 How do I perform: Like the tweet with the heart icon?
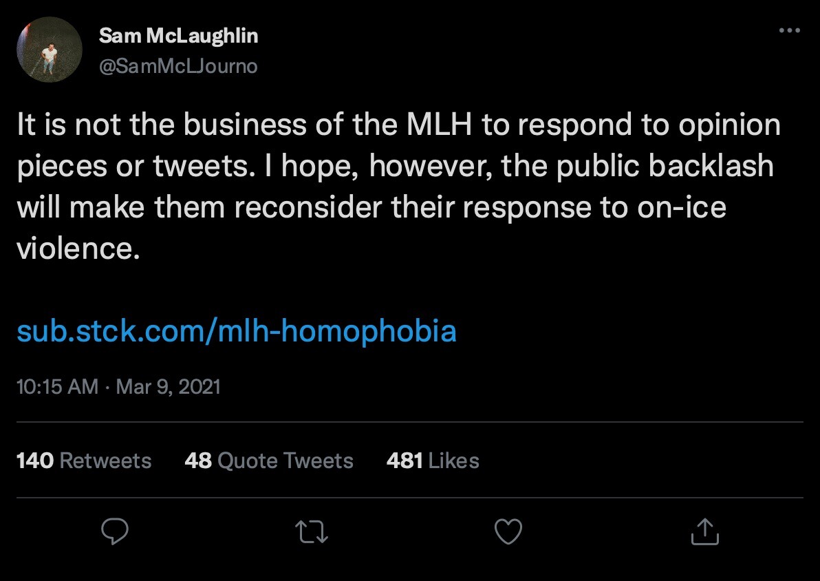click(x=508, y=531)
